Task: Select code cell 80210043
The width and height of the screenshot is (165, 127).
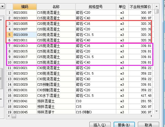Action: [25, 107]
